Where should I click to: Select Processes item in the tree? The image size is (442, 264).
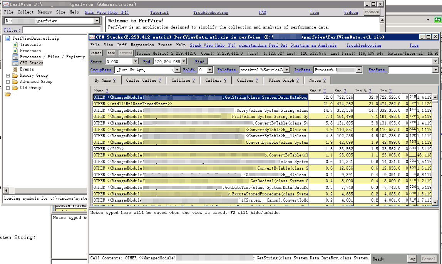tap(30, 51)
